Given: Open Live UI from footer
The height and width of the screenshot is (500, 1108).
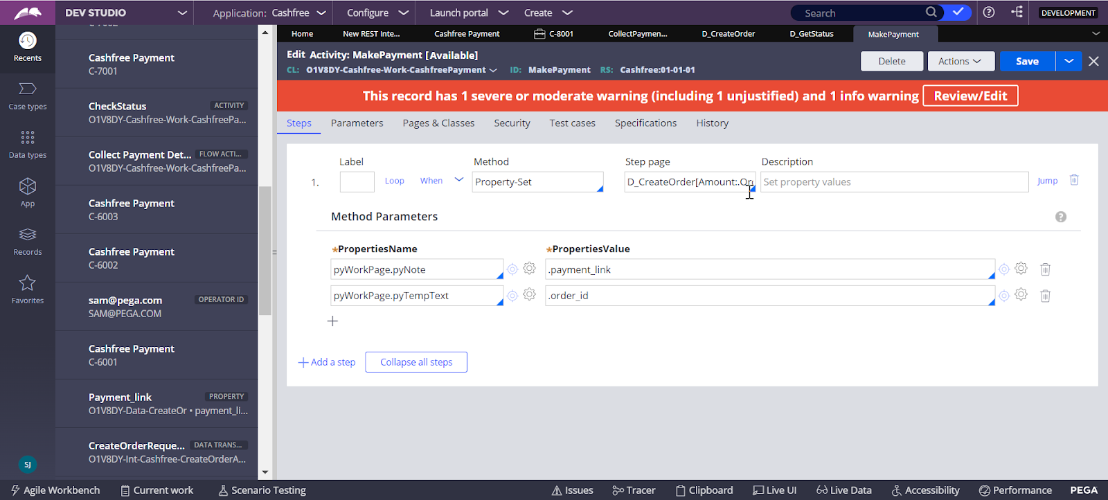Looking at the screenshot, I should tap(775, 490).
